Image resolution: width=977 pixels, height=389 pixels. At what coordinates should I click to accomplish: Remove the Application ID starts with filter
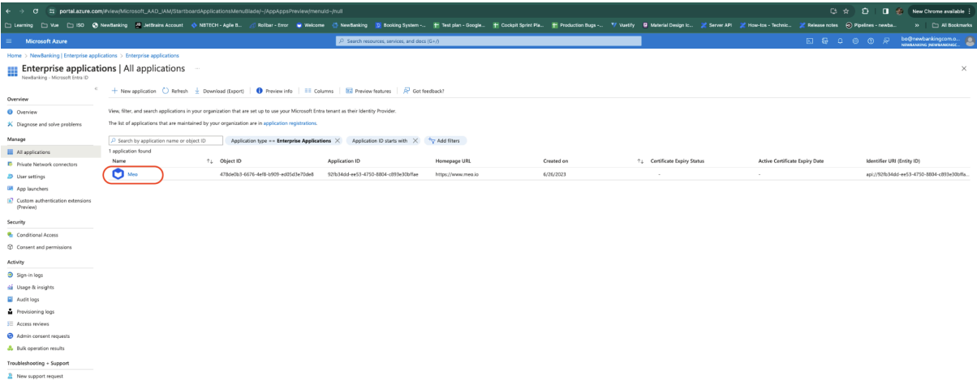[x=415, y=140]
